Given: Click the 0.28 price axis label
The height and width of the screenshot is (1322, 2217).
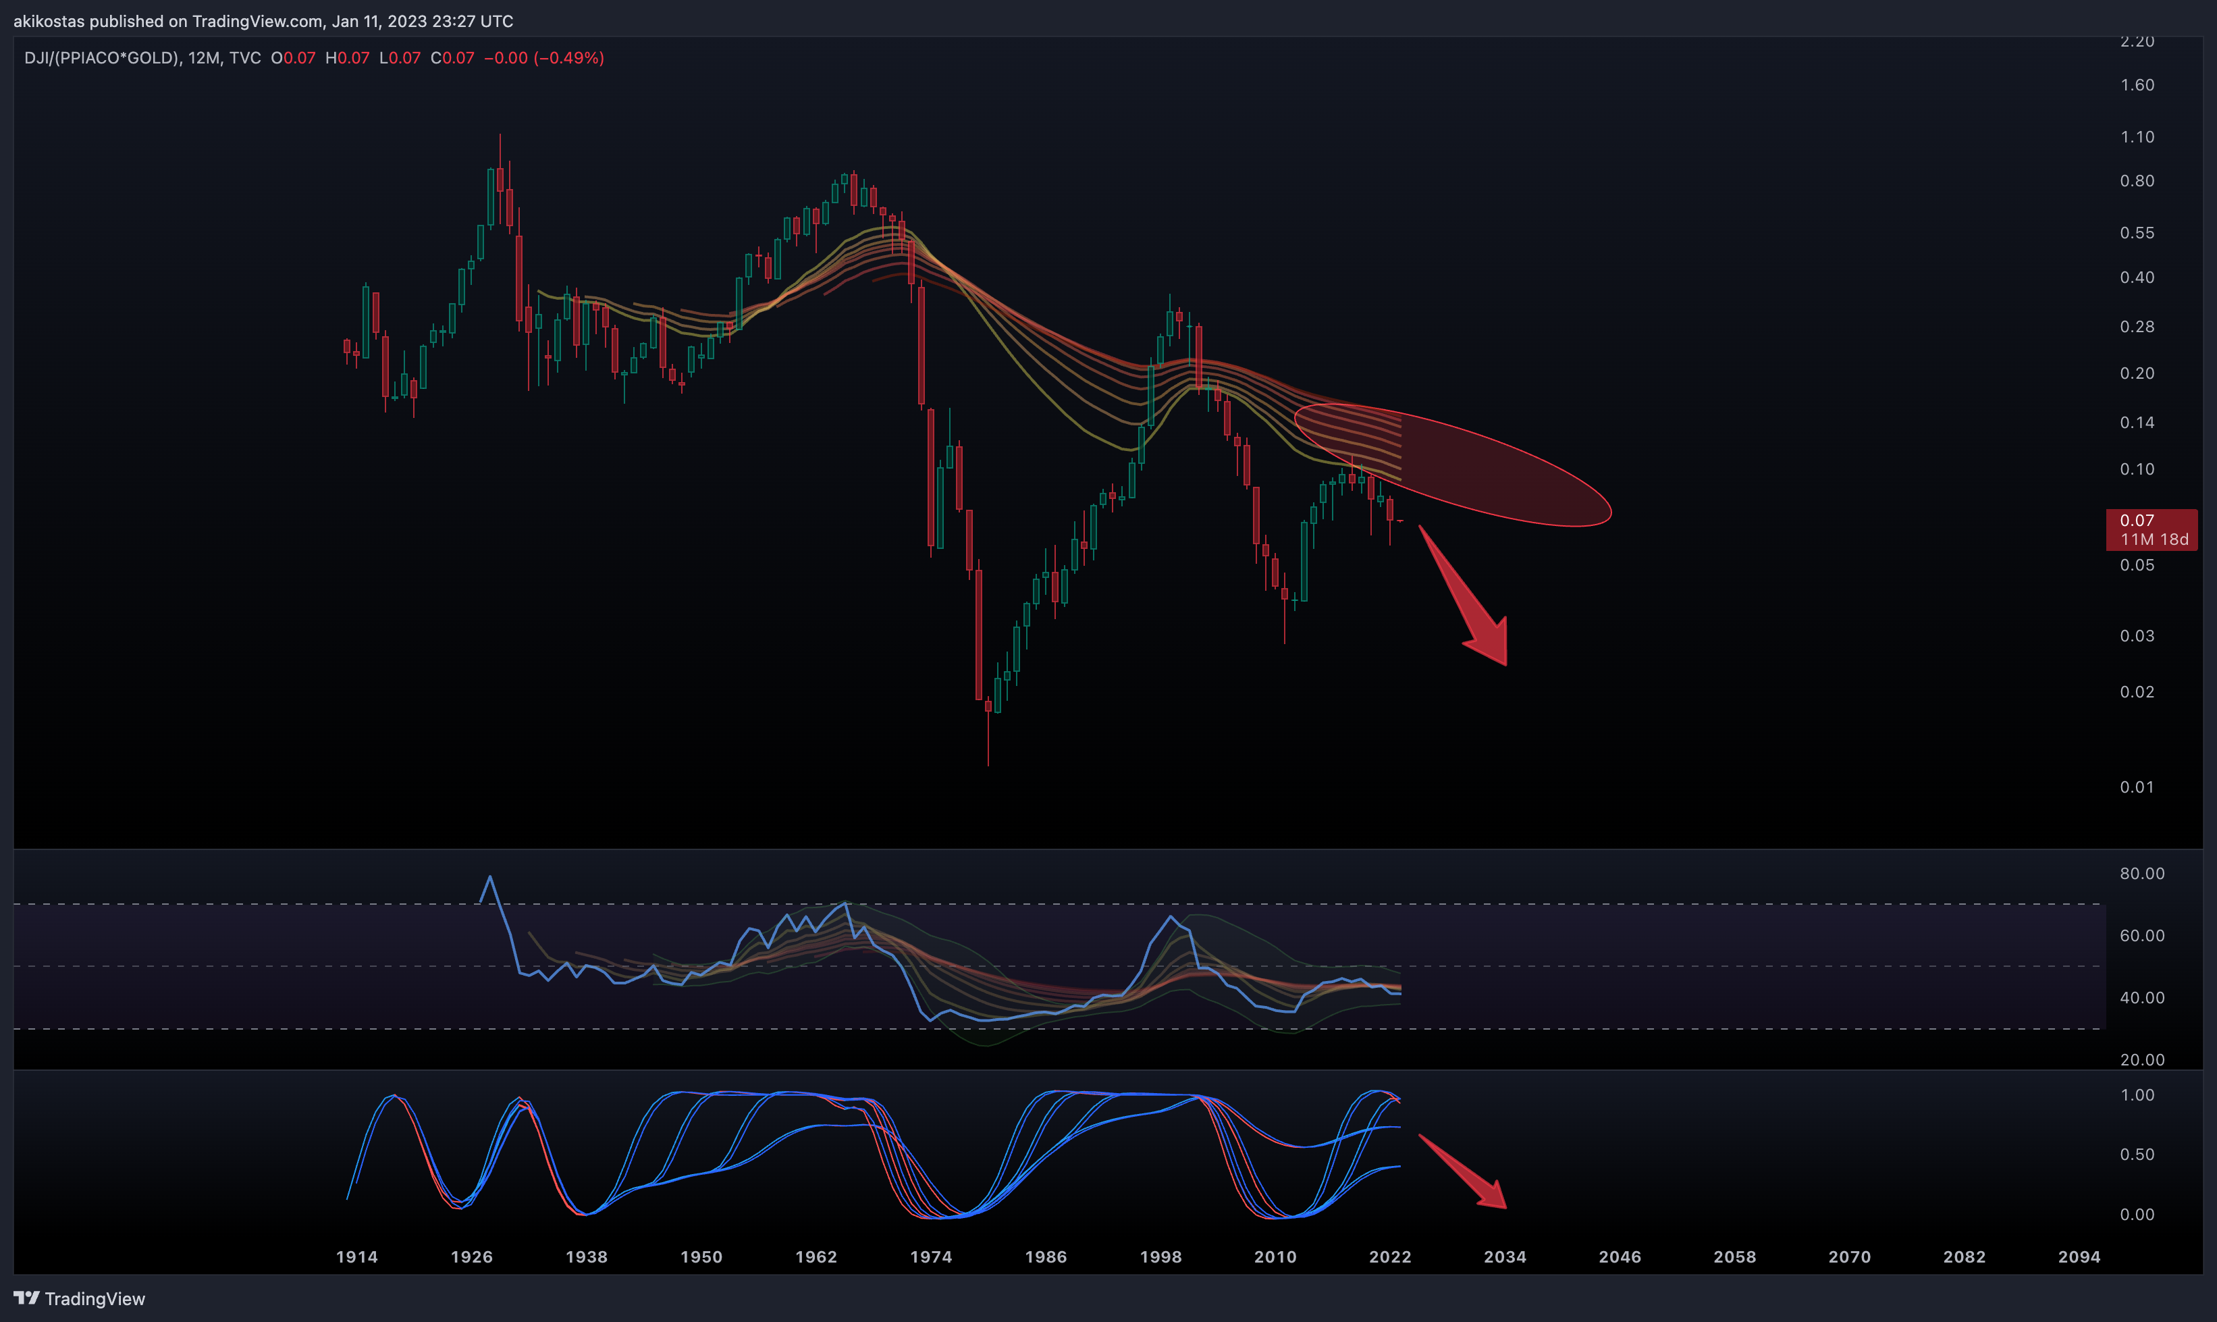Looking at the screenshot, I should (2137, 327).
